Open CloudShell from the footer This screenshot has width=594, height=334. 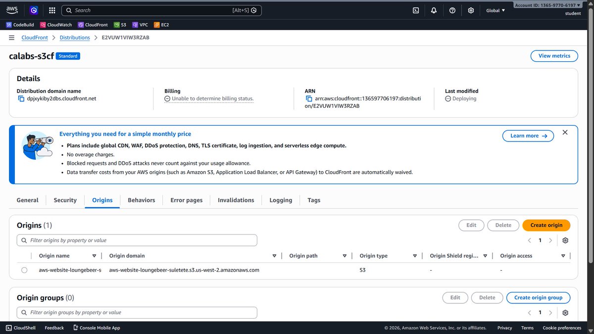coord(21,328)
